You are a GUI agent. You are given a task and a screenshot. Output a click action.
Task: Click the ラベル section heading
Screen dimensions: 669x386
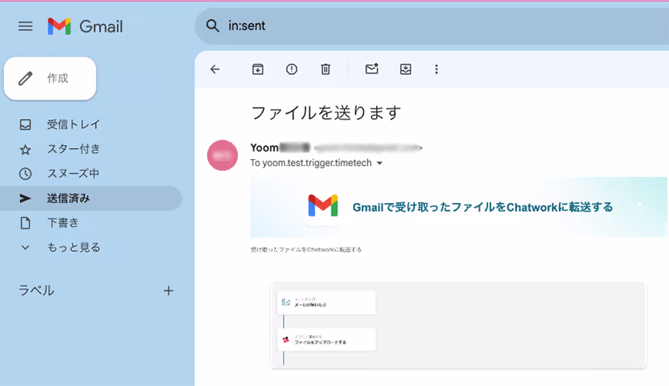(x=36, y=291)
